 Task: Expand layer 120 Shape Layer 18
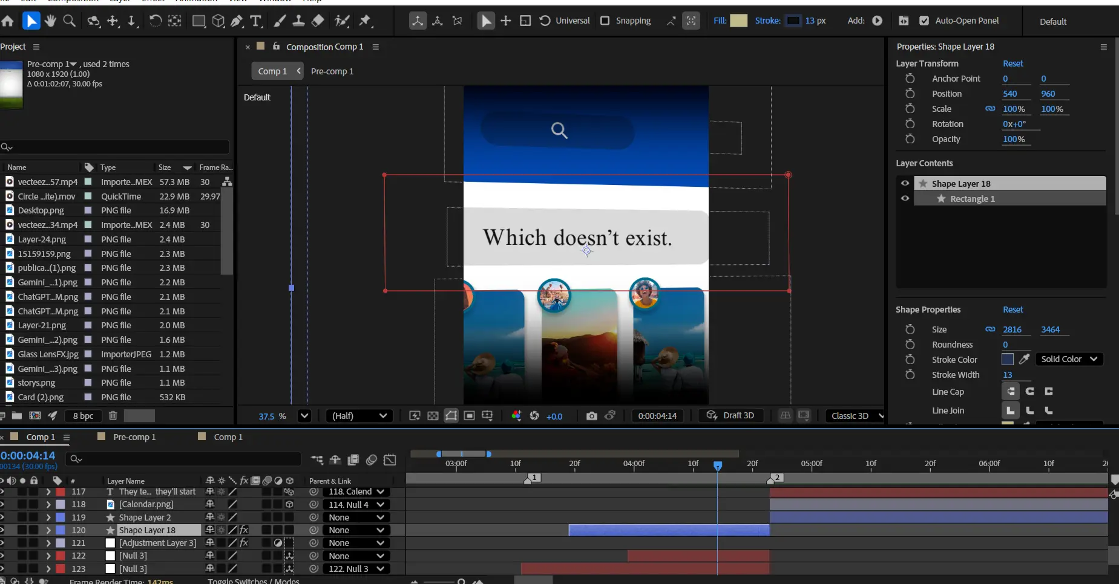click(48, 530)
